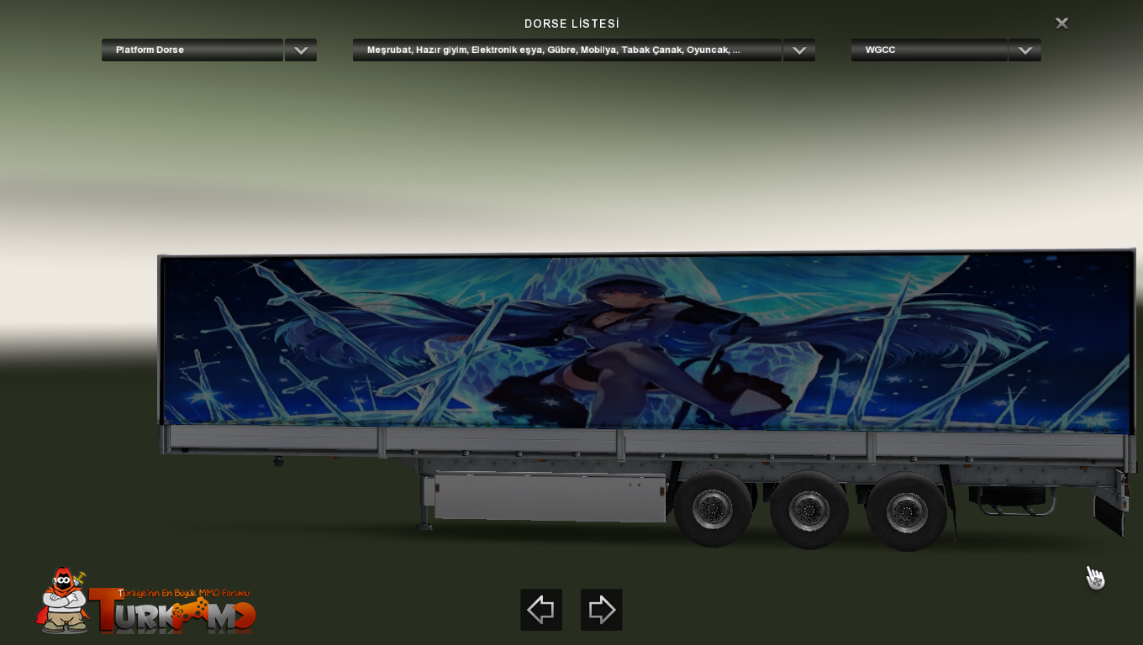Open the WGCC company field
This screenshot has height=645, width=1143.
point(930,50)
